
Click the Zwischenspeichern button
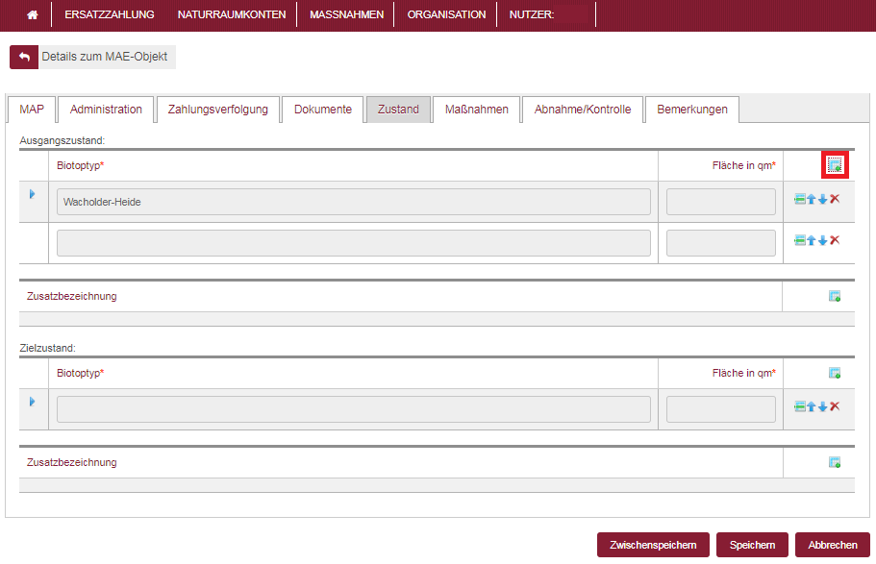click(x=653, y=545)
